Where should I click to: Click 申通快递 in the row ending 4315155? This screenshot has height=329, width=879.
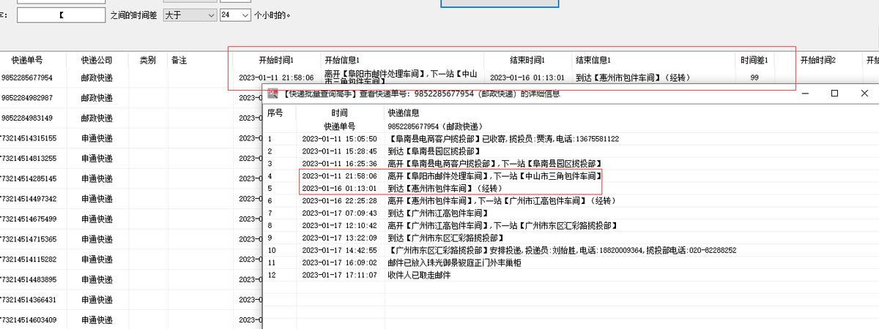tap(97, 138)
